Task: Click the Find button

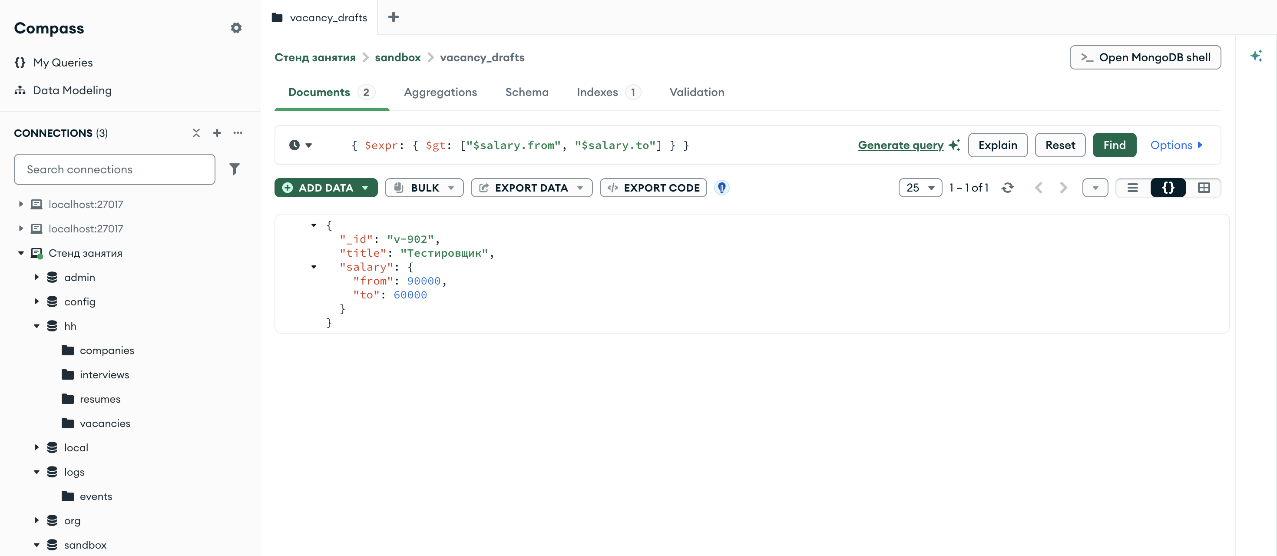Action: (x=1114, y=145)
